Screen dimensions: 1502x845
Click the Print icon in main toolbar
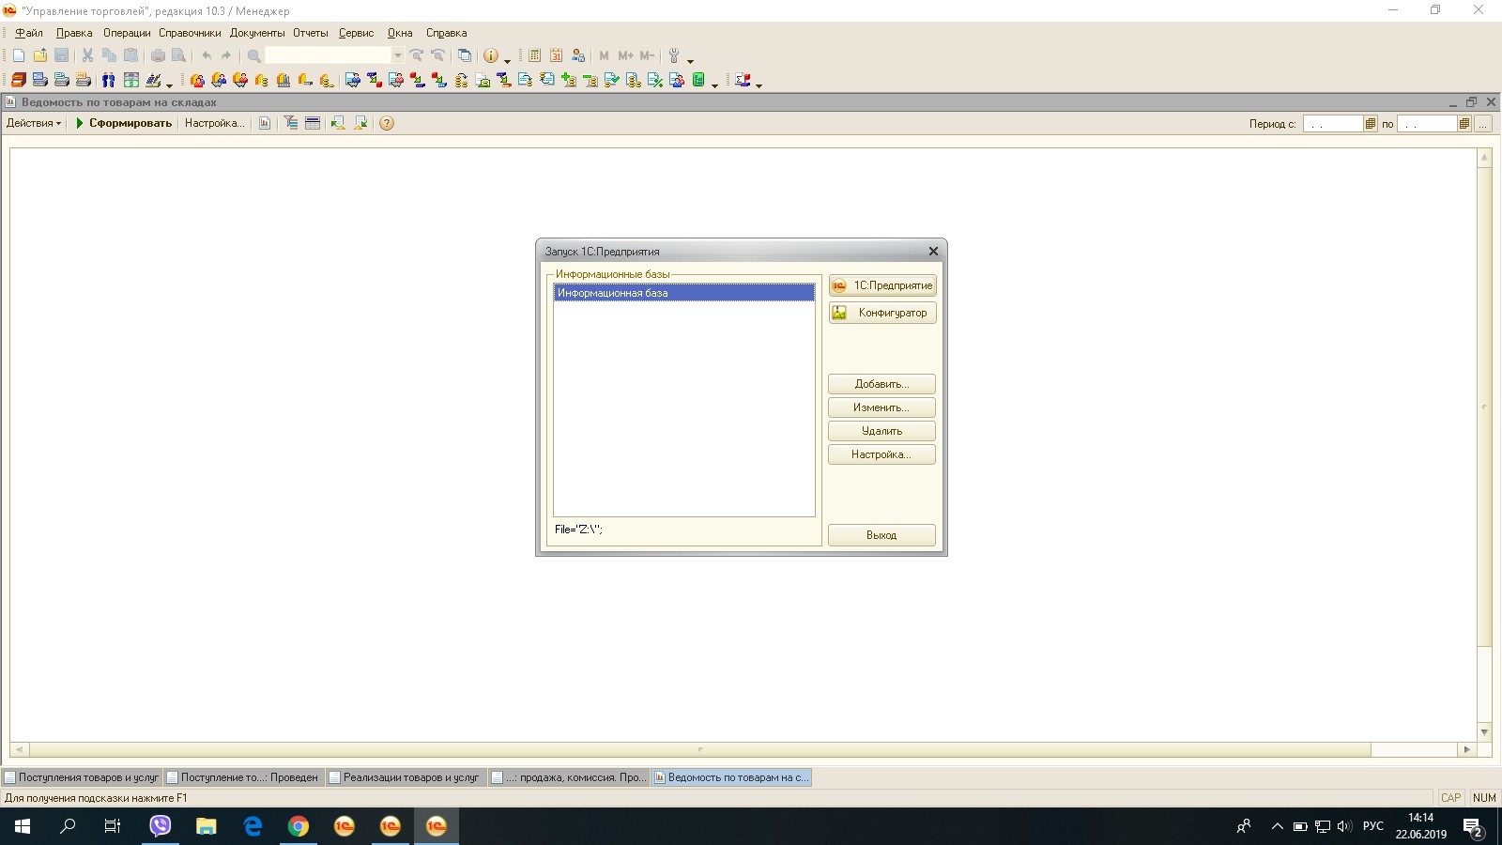[x=158, y=55]
